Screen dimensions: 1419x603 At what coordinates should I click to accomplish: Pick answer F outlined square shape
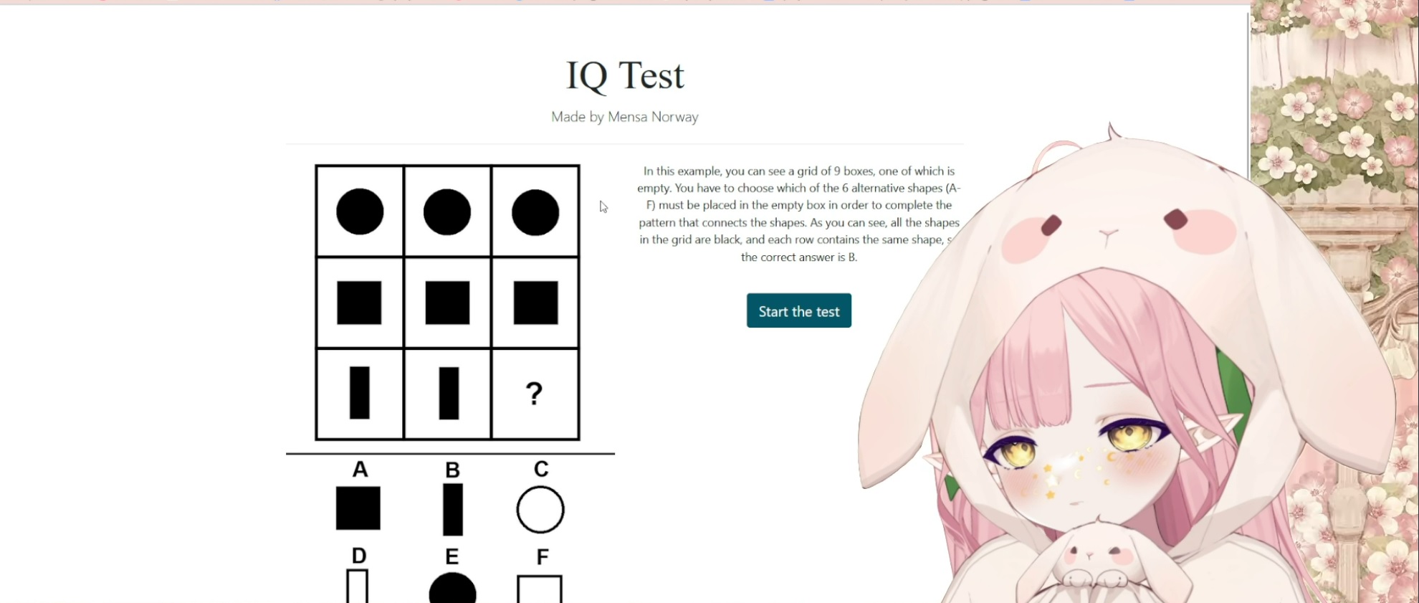point(540,589)
